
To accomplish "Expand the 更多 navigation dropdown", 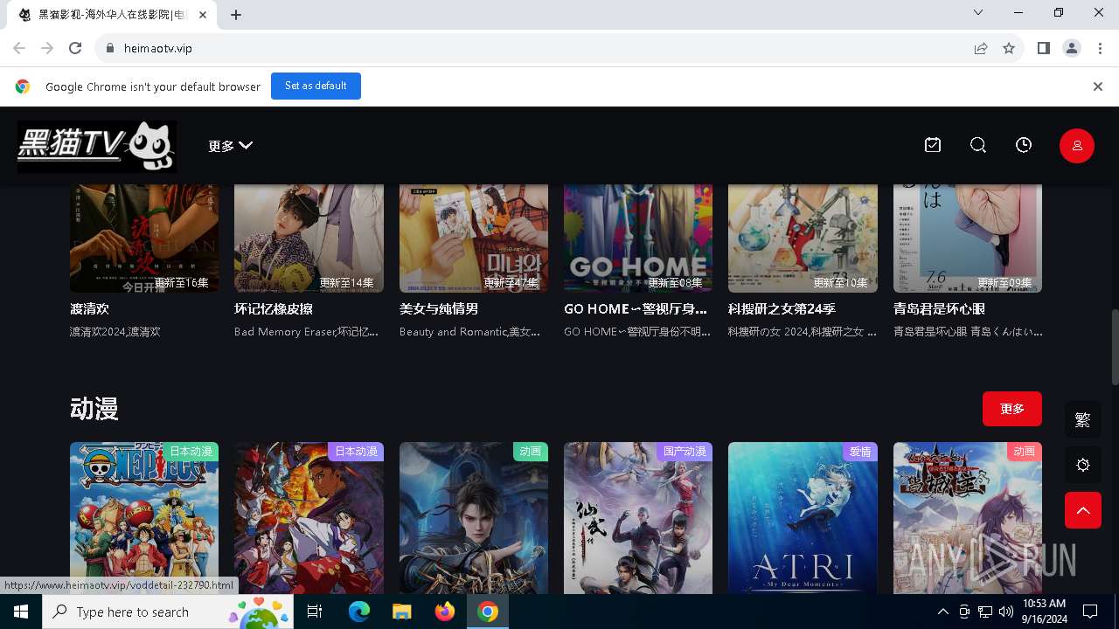I will 230,146.
